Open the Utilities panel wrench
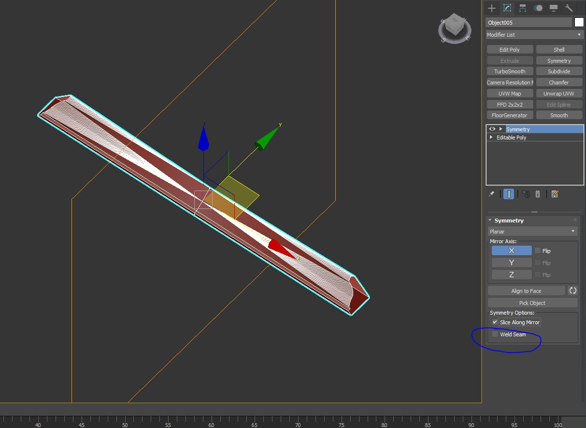The image size is (586, 428). coord(569,8)
